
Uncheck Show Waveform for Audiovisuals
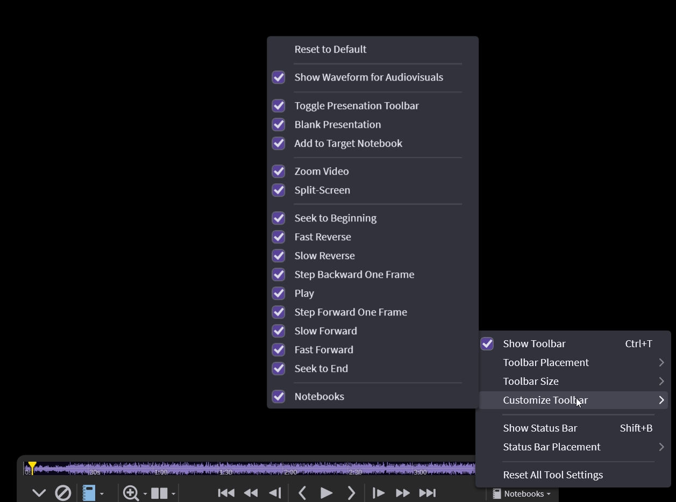279,77
